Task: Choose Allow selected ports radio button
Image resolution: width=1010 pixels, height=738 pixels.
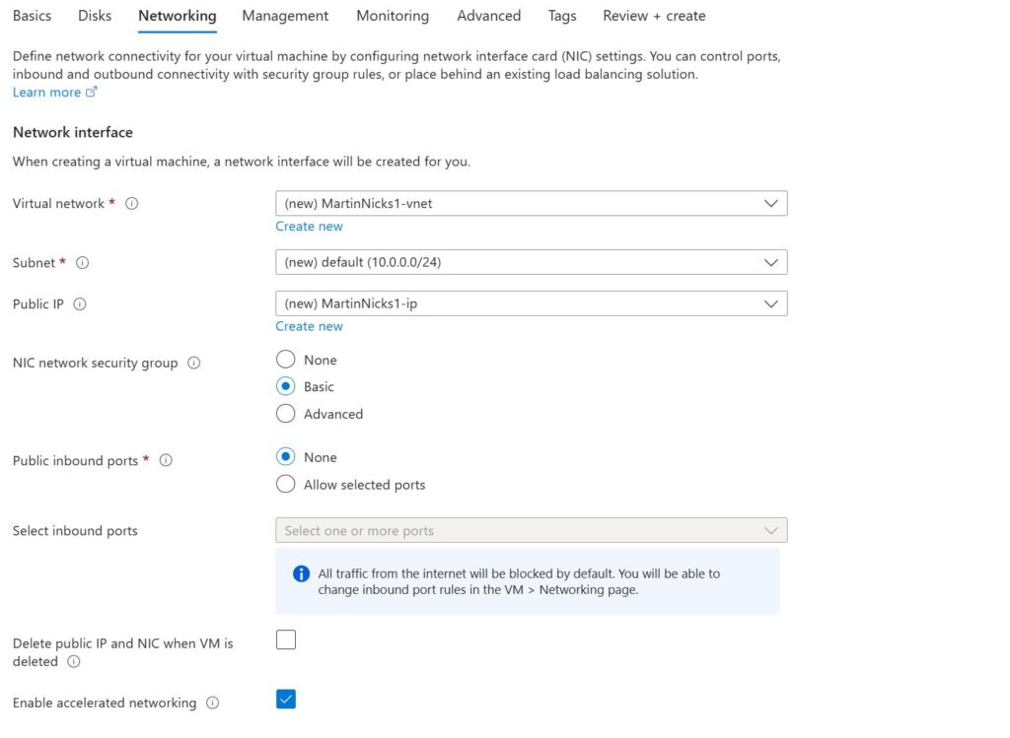Action: click(286, 484)
